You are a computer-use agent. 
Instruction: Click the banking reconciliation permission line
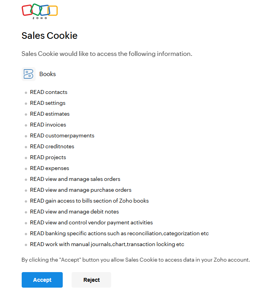point(119,234)
